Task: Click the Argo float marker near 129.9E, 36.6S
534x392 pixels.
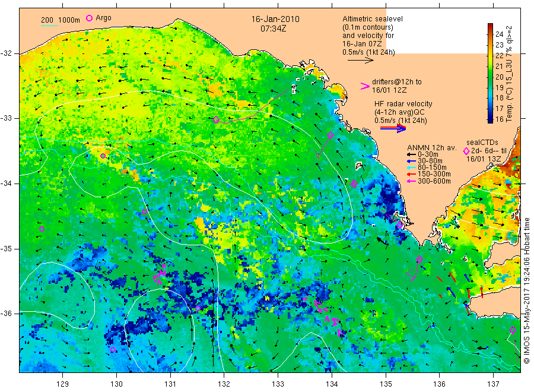Action: (x=113, y=350)
